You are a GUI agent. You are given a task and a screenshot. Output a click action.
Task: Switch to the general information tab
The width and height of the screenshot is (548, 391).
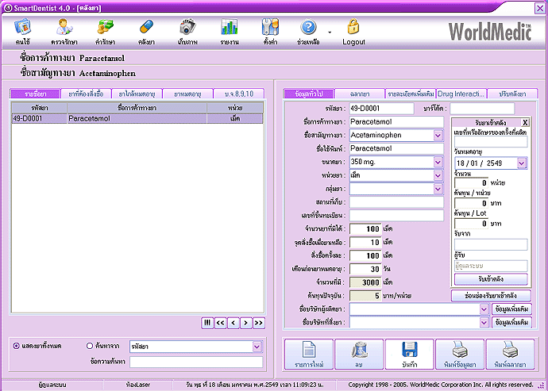(309, 94)
